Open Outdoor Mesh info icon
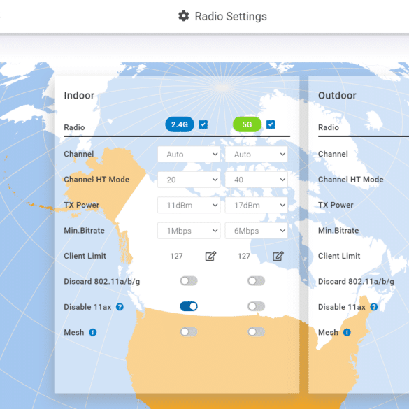The width and height of the screenshot is (409, 409). [347, 332]
